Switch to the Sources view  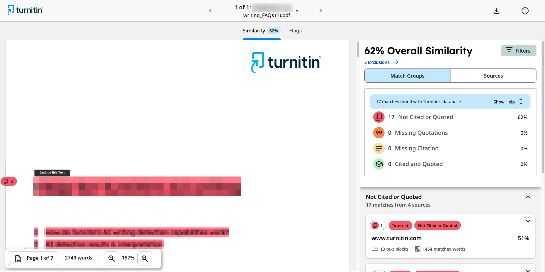(493, 76)
